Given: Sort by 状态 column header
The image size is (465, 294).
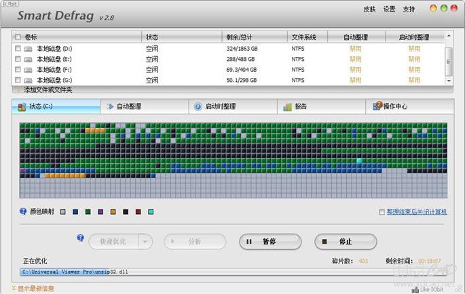Looking at the screenshot, I should click(182, 37).
